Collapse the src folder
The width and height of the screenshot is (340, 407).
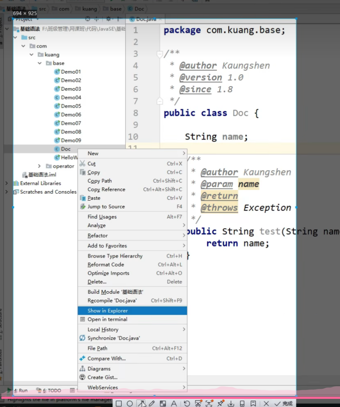click(15, 37)
